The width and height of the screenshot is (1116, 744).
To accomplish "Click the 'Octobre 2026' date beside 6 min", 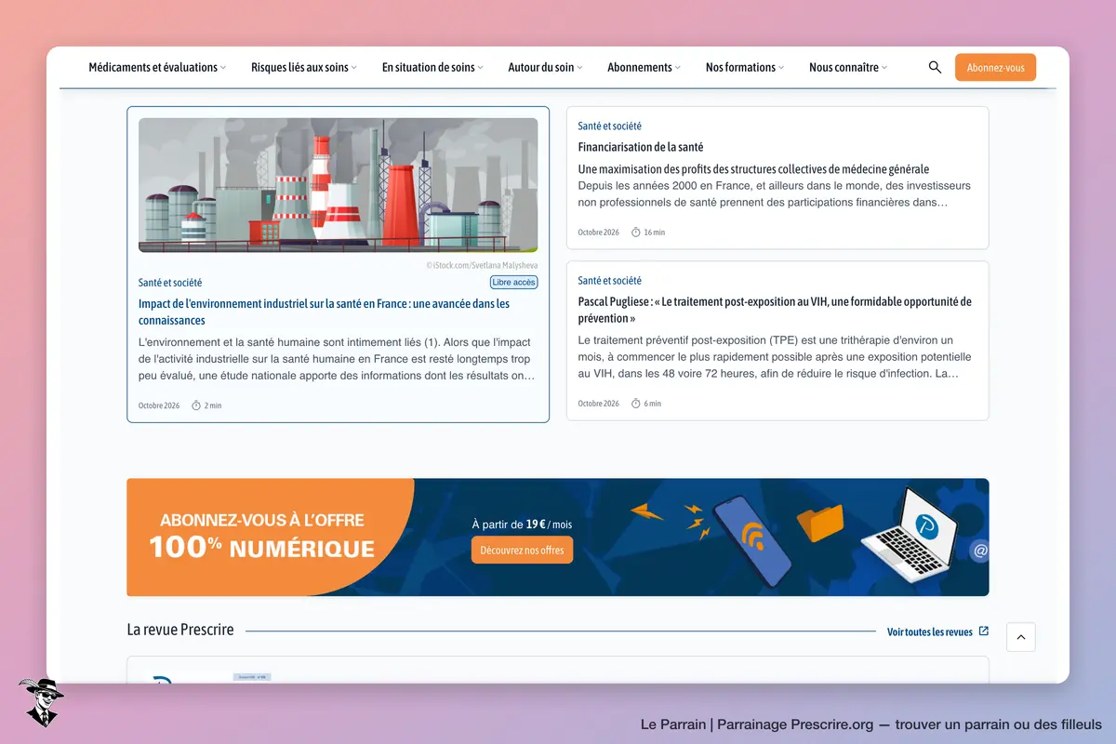I will point(598,404).
